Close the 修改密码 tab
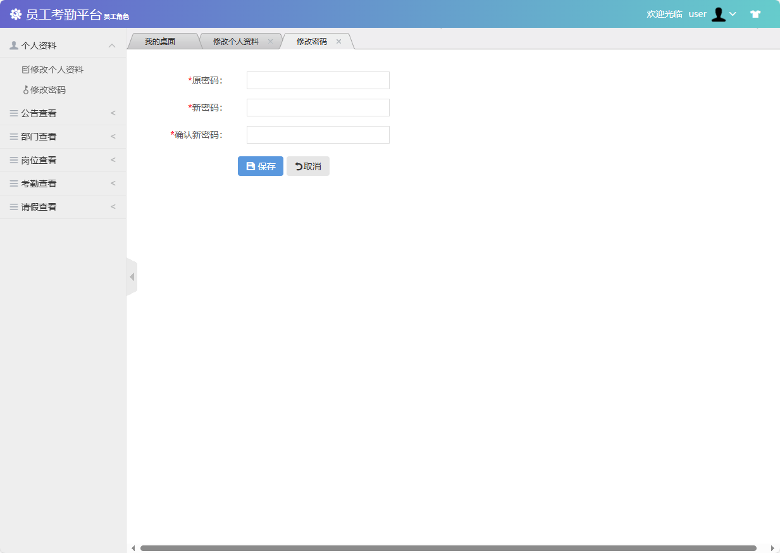Image resolution: width=780 pixels, height=553 pixels. coord(339,40)
